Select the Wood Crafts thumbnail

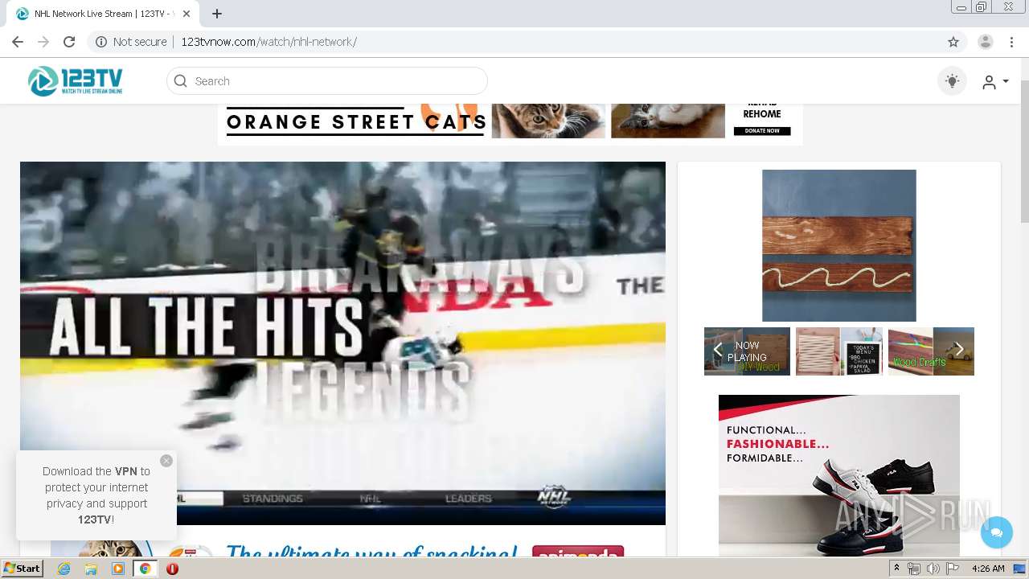(x=931, y=351)
